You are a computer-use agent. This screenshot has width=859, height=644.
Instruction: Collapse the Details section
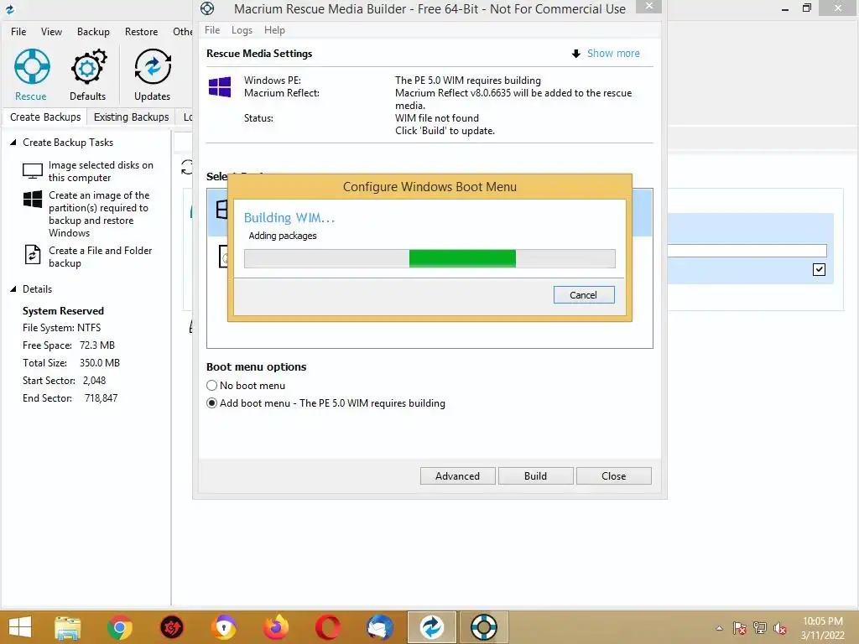13,289
